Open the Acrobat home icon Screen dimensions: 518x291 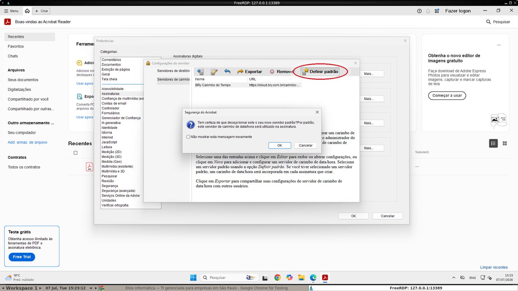(x=27, y=11)
